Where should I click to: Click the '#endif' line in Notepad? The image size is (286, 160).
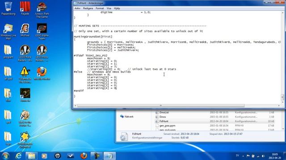pos(79,91)
